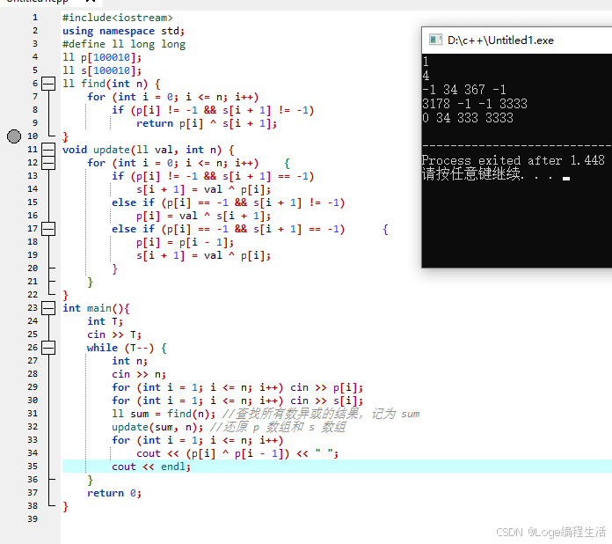
Task: Click the 'p[i] = p[i - 1];' line
Action: tap(185, 242)
